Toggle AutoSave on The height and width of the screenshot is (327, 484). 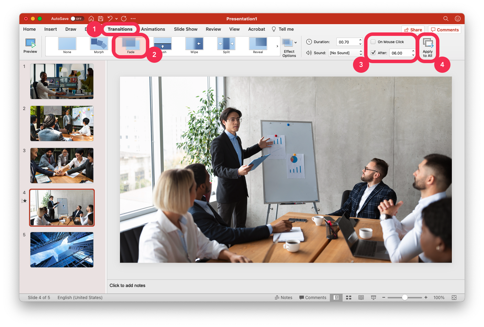(x=77, y=18)
